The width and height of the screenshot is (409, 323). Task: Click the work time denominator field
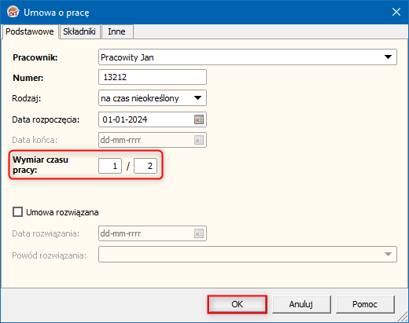(146, 166)
